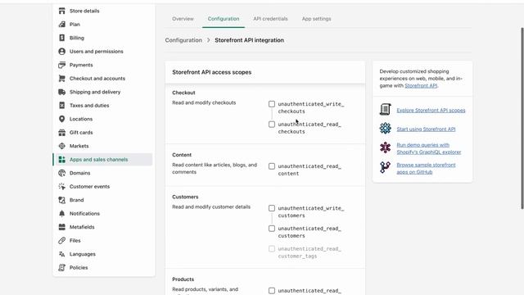The image size is (524, 295).
Task: Open Browse sample storefront apps on GitHub
Action: pyautogui.click(x=426, y=168)
